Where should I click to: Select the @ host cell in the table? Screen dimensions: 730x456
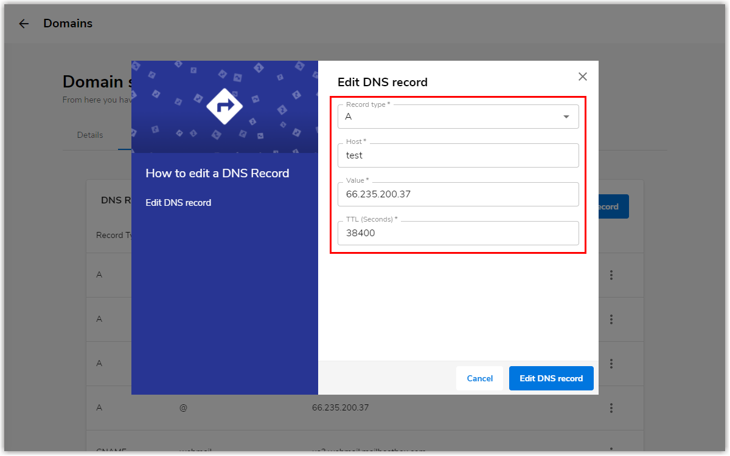(x=183, y=408)
